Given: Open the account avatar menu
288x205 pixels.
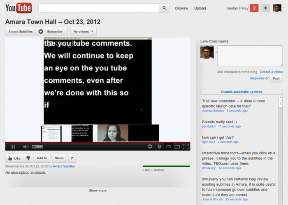Looking at the screenshot, I should pos(277,8).
